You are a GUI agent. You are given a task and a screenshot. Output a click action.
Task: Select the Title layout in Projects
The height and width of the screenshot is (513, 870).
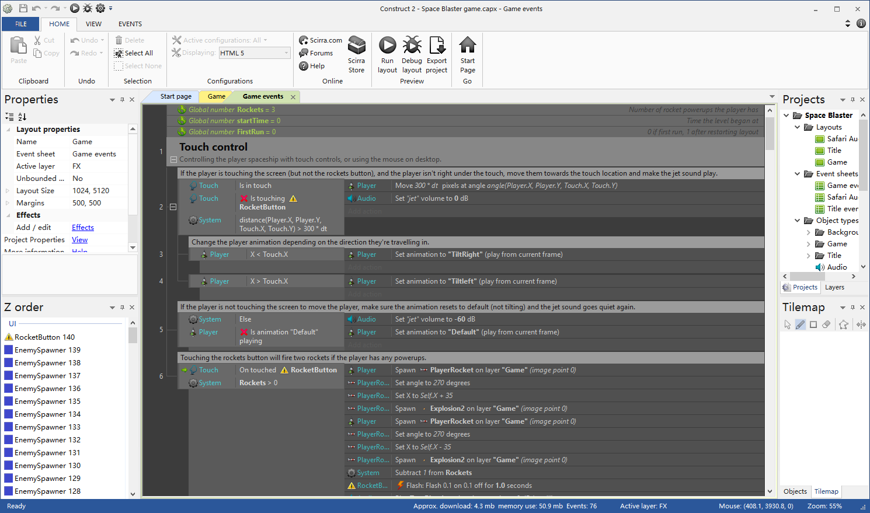pyautogui.click(x=834, y=151)
